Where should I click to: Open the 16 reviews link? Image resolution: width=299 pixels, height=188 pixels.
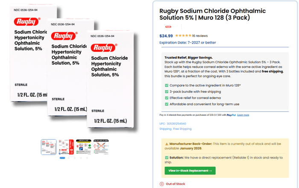click(x=200, y=36)
